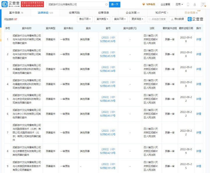This screenshot has height=173, width=210.
Task: Open the notification bell icon
Action: tap(195, 5)
